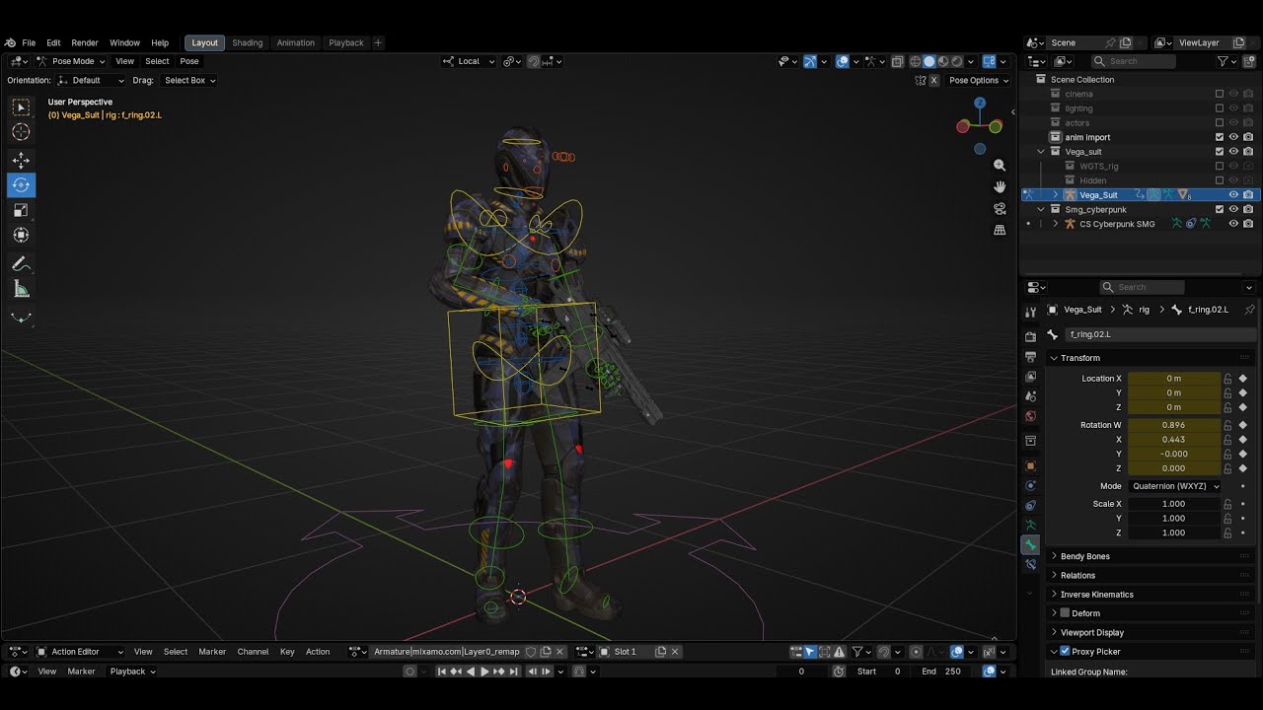This screenshot has height=710, width=1263.
Task: Click the Z axis on the navigation gizmo
Action: (980, 103)
